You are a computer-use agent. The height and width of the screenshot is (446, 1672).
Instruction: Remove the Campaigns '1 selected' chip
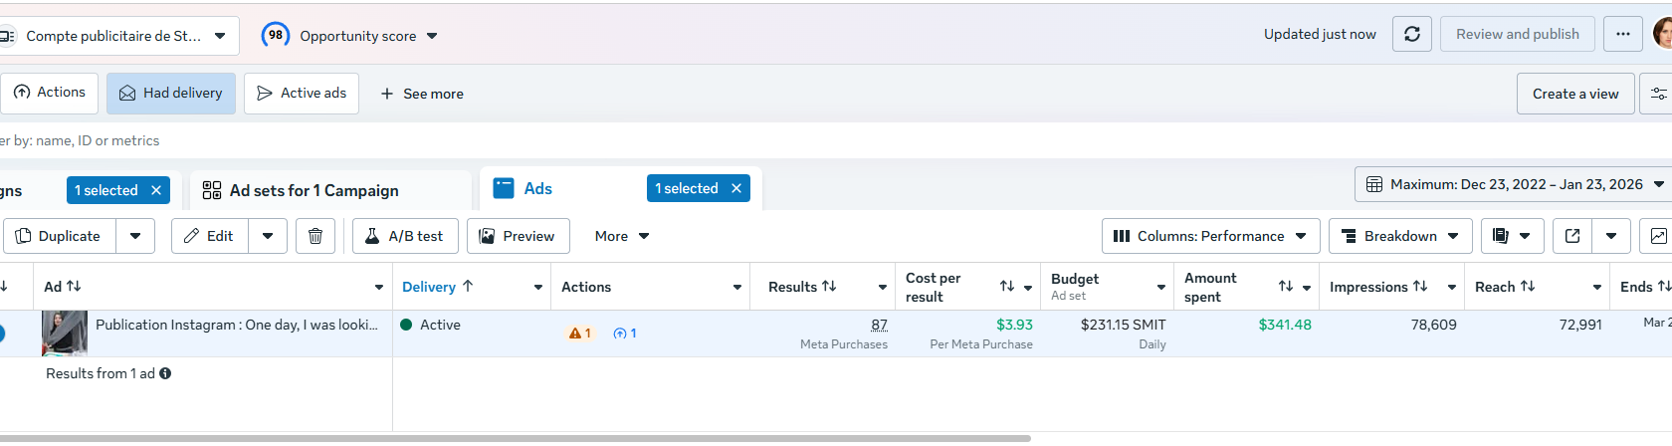point(156,190)
